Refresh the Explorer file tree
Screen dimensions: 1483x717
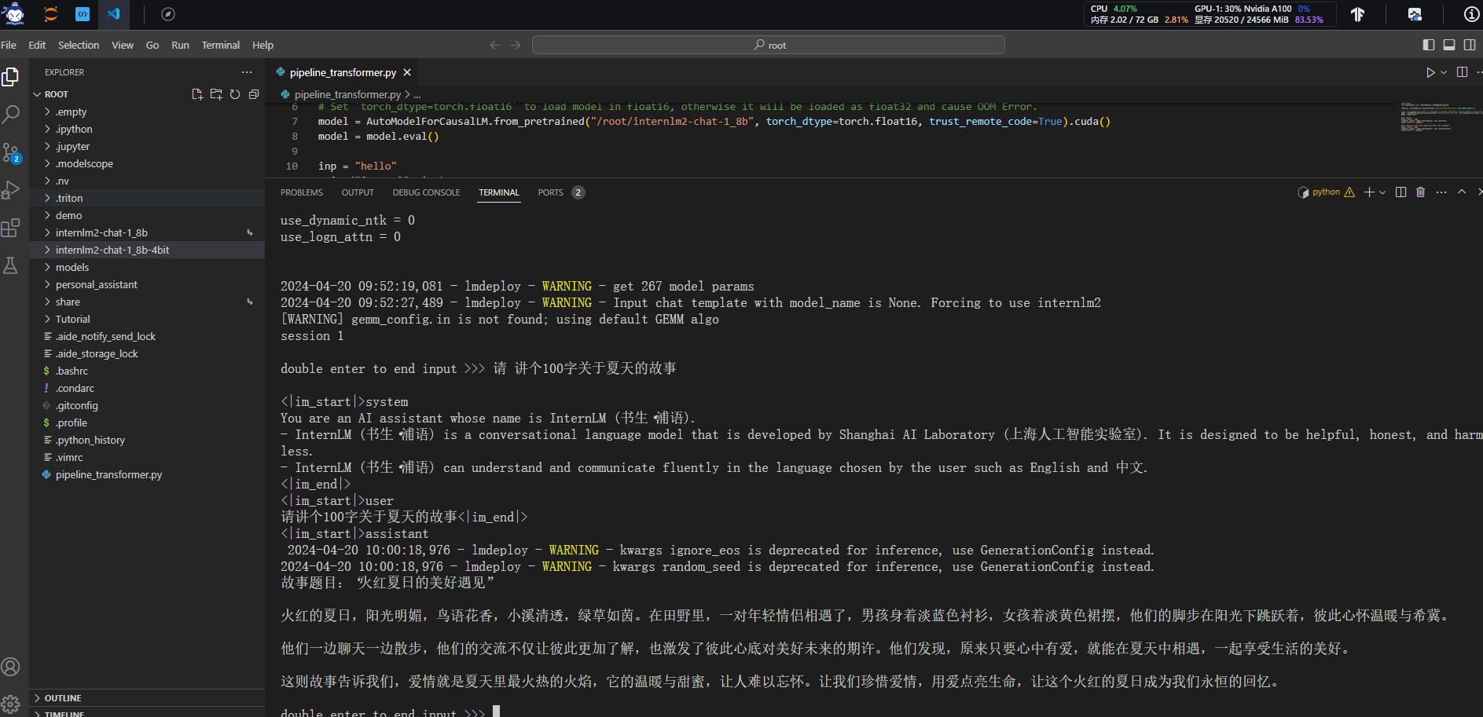coord(235,94)
